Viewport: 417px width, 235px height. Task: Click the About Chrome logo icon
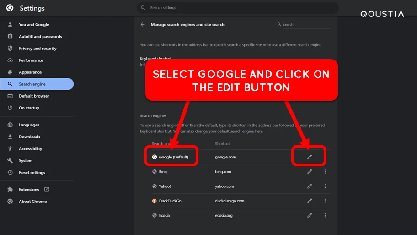point(10,202)
